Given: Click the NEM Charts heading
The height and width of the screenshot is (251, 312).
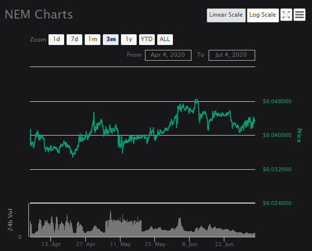Looking at the screenshot, I should click(39, 15).
